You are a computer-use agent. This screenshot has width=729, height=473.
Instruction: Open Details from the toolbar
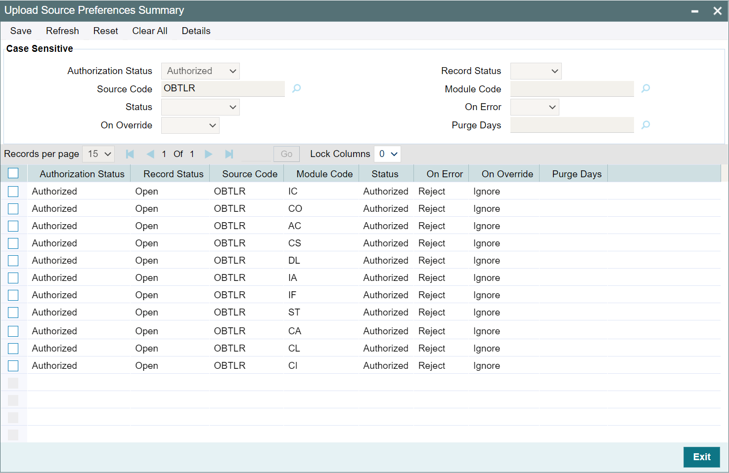click(x=196, y=31)
